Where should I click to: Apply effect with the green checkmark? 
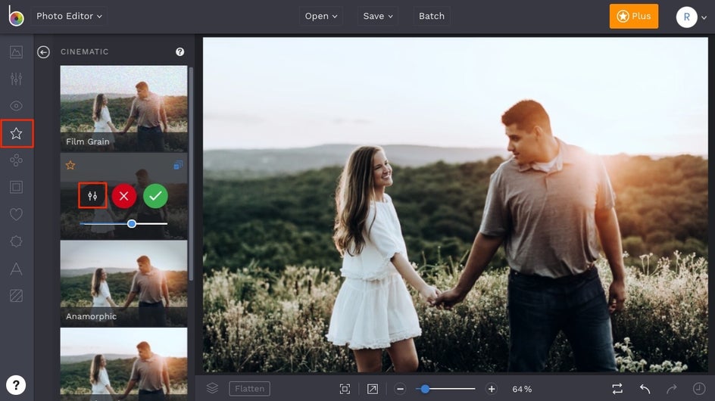click(155, 196)
